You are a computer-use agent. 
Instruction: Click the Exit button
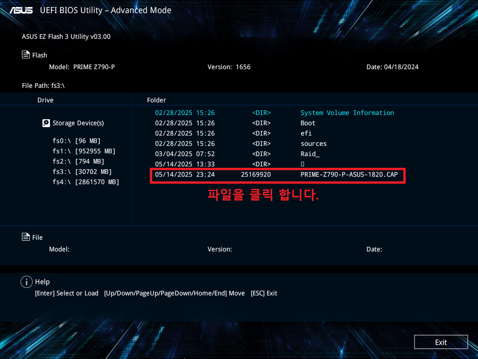coord(441,342)
